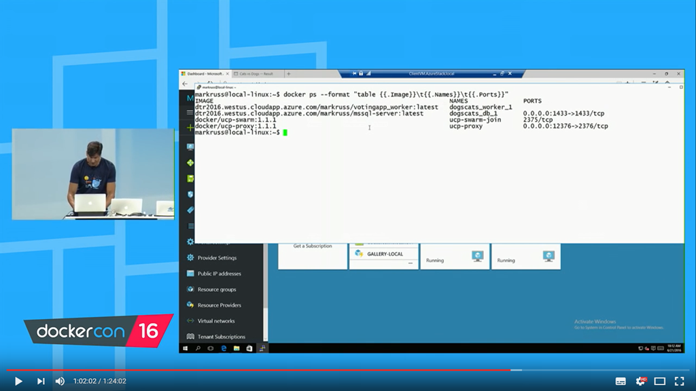This screenshot has height=391, width=696.
Task: Click the mssql-server:latest image line
Action: (x=309, y=113)
